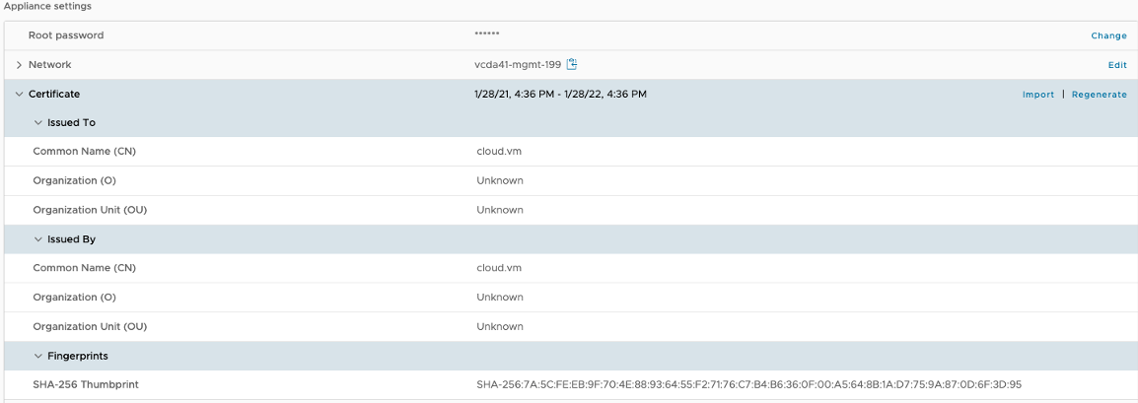Click the Regenerate certificate link
This screenshot has width=1138, height=403.
click(1099, 95)
